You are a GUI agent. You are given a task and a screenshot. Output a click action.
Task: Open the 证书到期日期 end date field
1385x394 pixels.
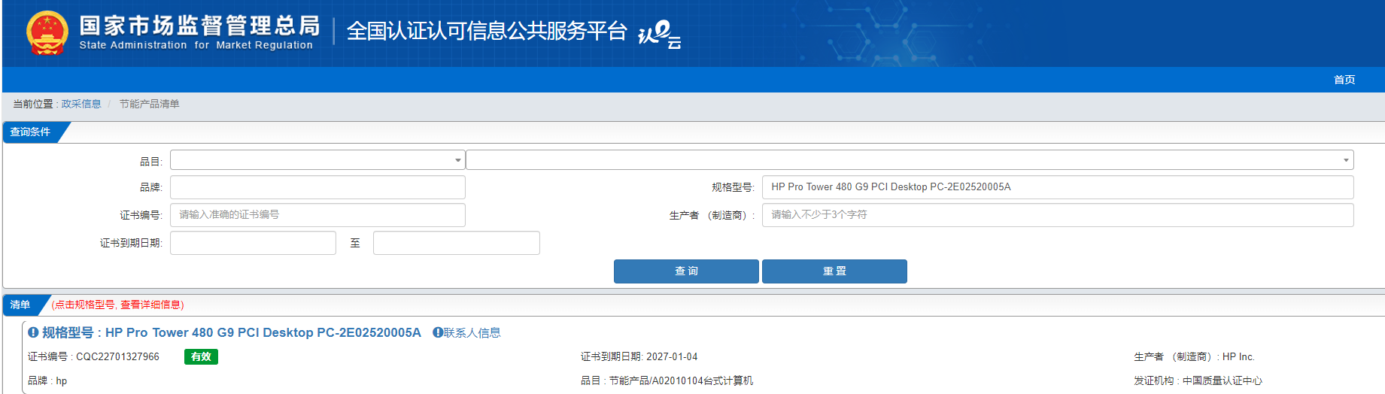click(457, 243)
